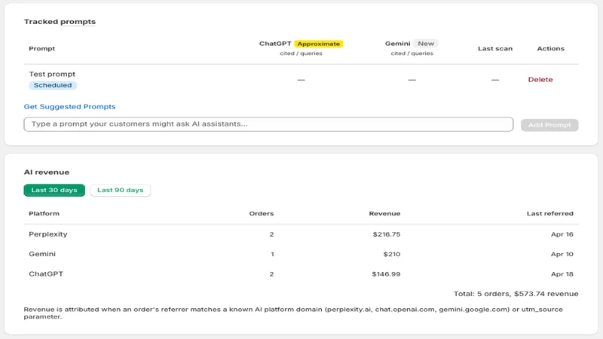Screen dimensions: 603x339
Task: Click the Actions column header
Action: pyautogui.click(x=551, y=49)
